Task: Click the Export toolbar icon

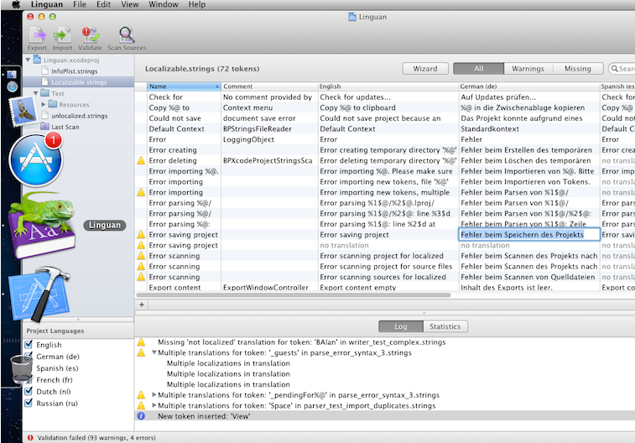Action: (x=37, y=34)
